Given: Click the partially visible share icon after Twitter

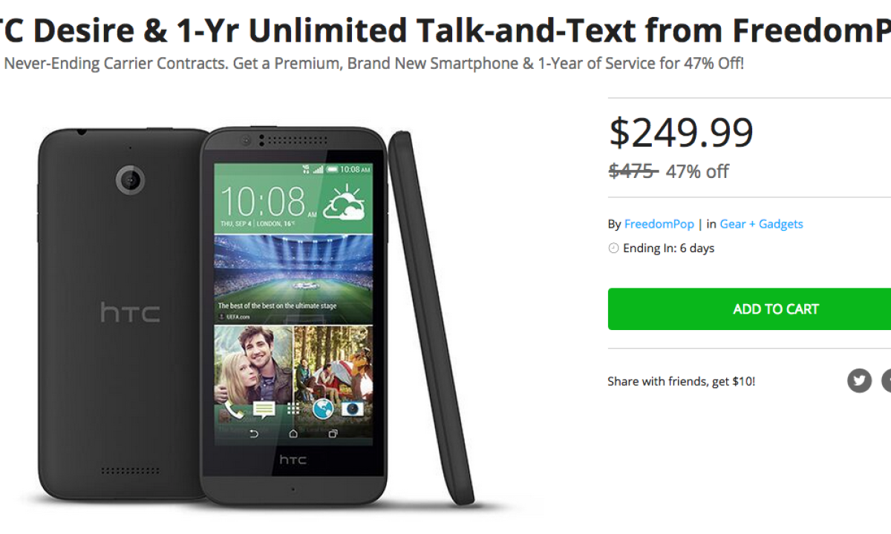Looking at the screenshot, I should point(887,381).
